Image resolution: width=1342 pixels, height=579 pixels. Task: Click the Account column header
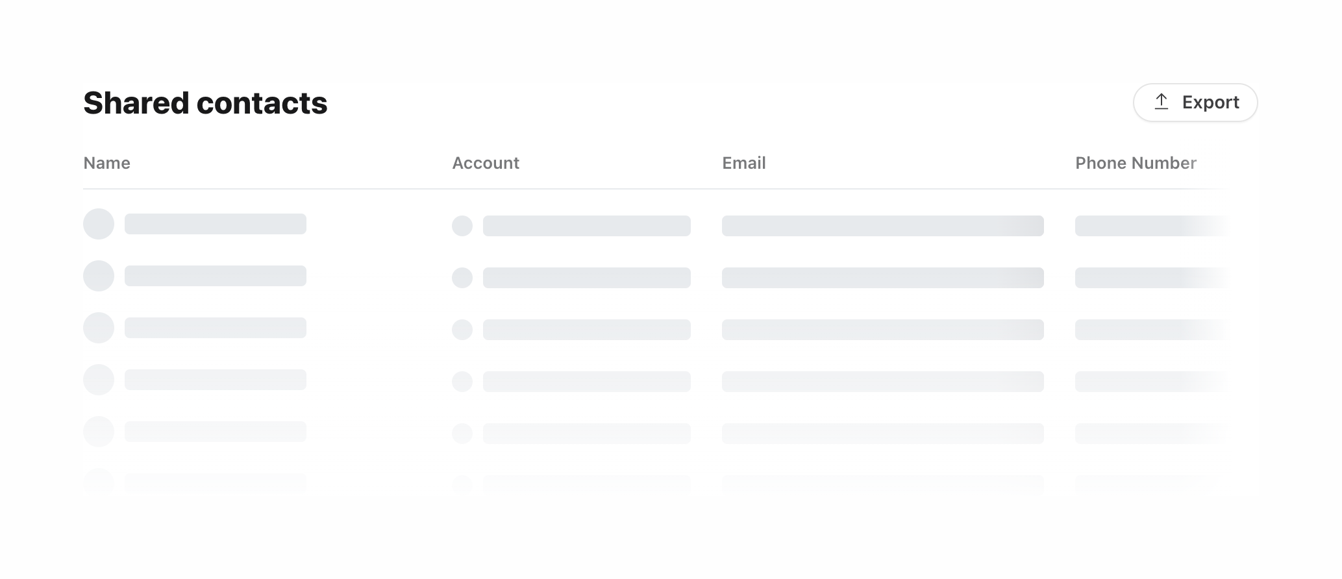click(485, 163)
